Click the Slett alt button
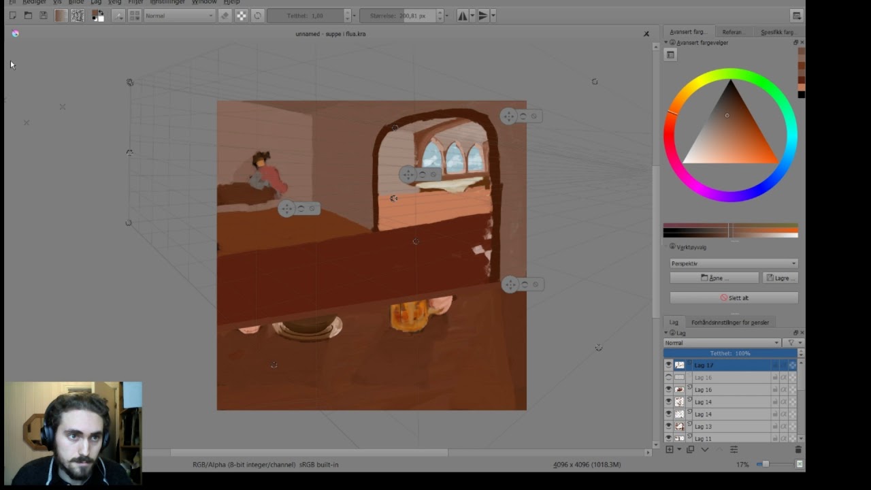 tap(734, 298)
